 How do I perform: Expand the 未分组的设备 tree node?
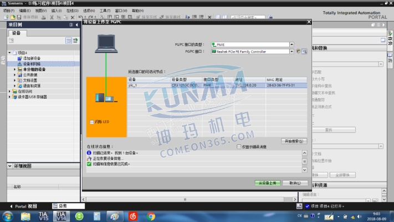coord(14,69)
